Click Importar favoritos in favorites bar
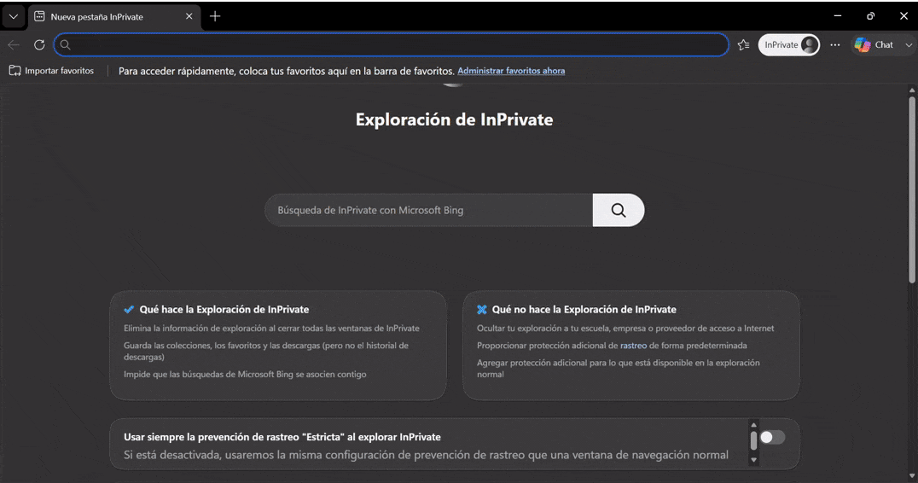Image resolution: width=918 pixels, height=483 pixels. 51,70
